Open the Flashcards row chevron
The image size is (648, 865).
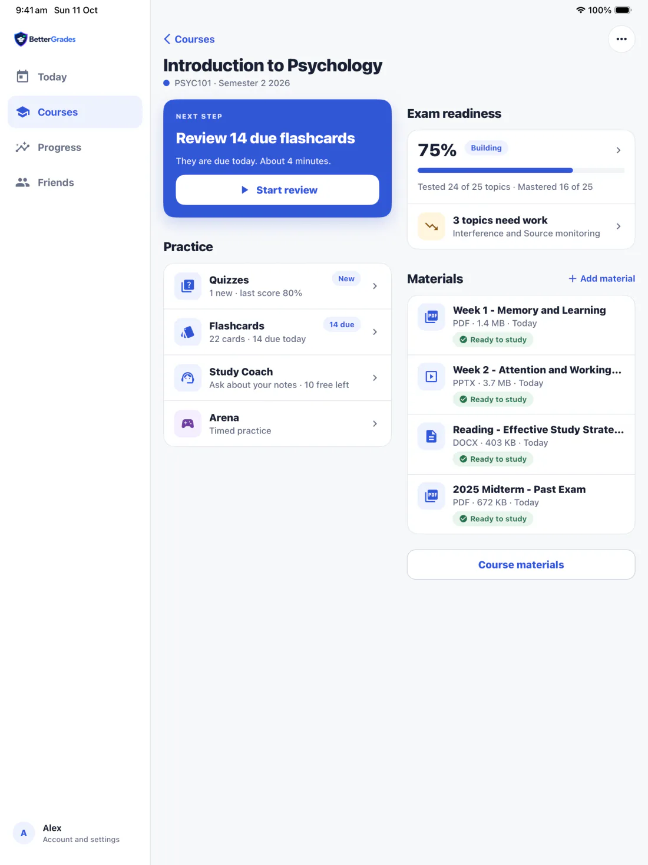coord(375,332)
